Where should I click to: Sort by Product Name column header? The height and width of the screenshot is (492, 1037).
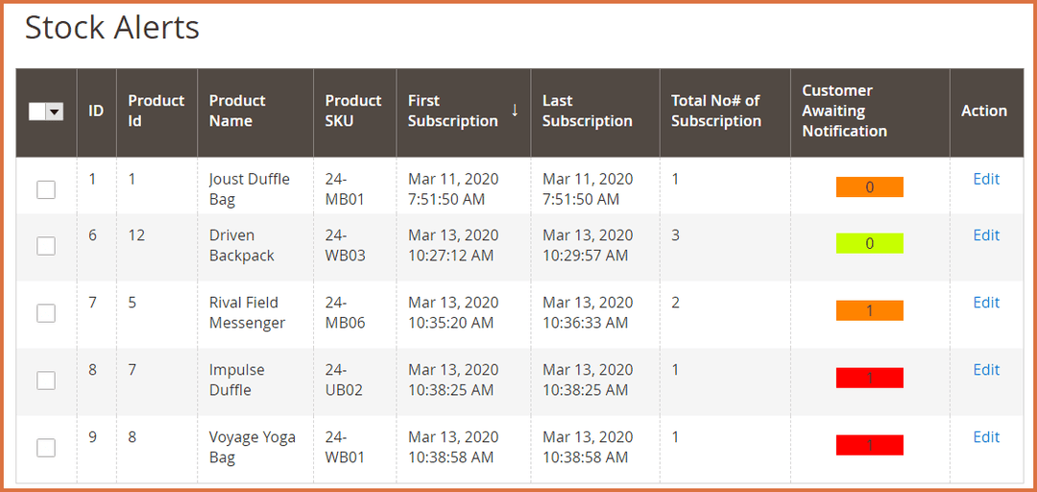[237, 111]
